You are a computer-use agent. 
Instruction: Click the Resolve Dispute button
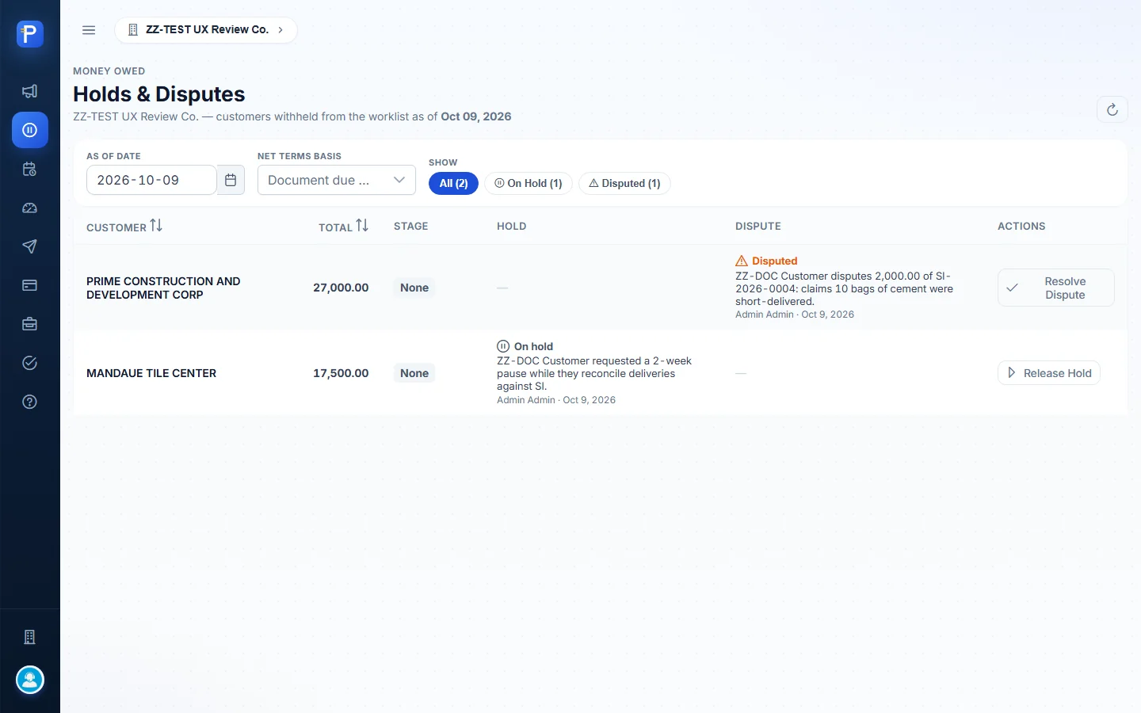(x=1055, y=288)
